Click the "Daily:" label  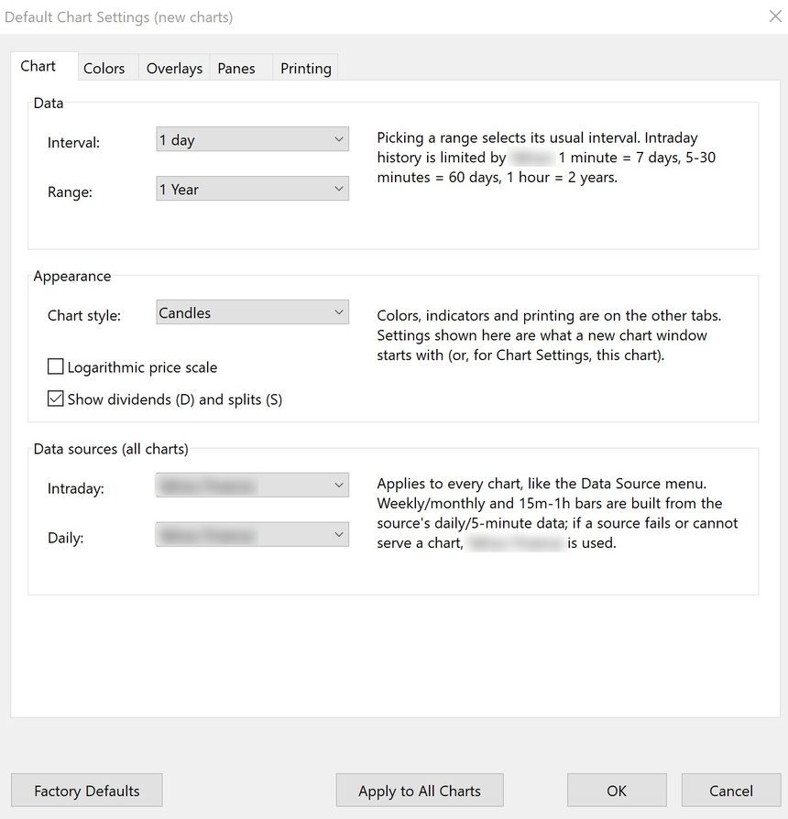pos(66,538)
